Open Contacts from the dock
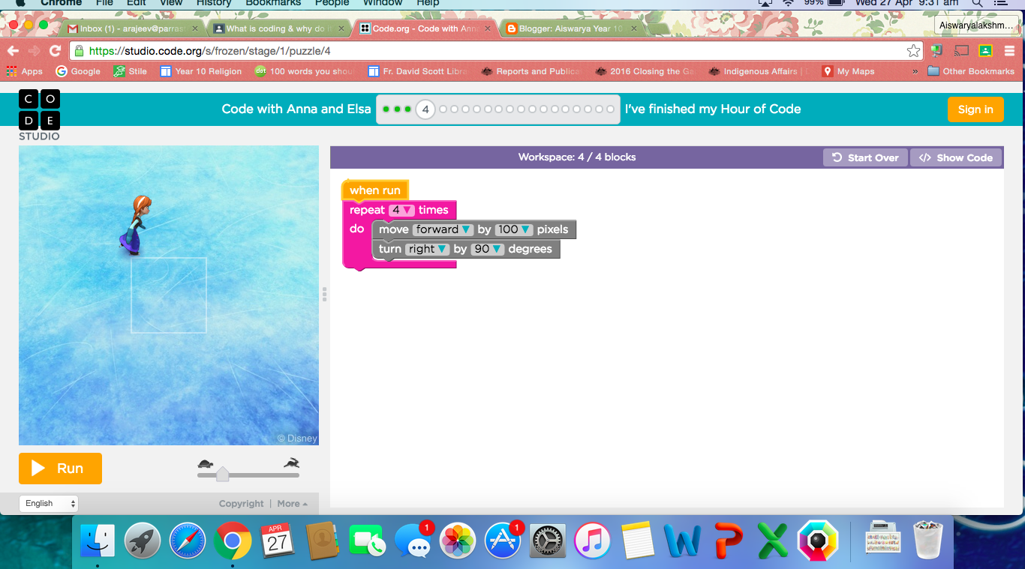This screenshot has height=569, width=1025. (323, 540)
